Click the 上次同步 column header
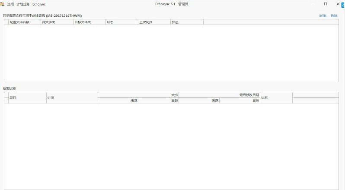The height and width of the screenshot is (190, 345). pos(154,22)
